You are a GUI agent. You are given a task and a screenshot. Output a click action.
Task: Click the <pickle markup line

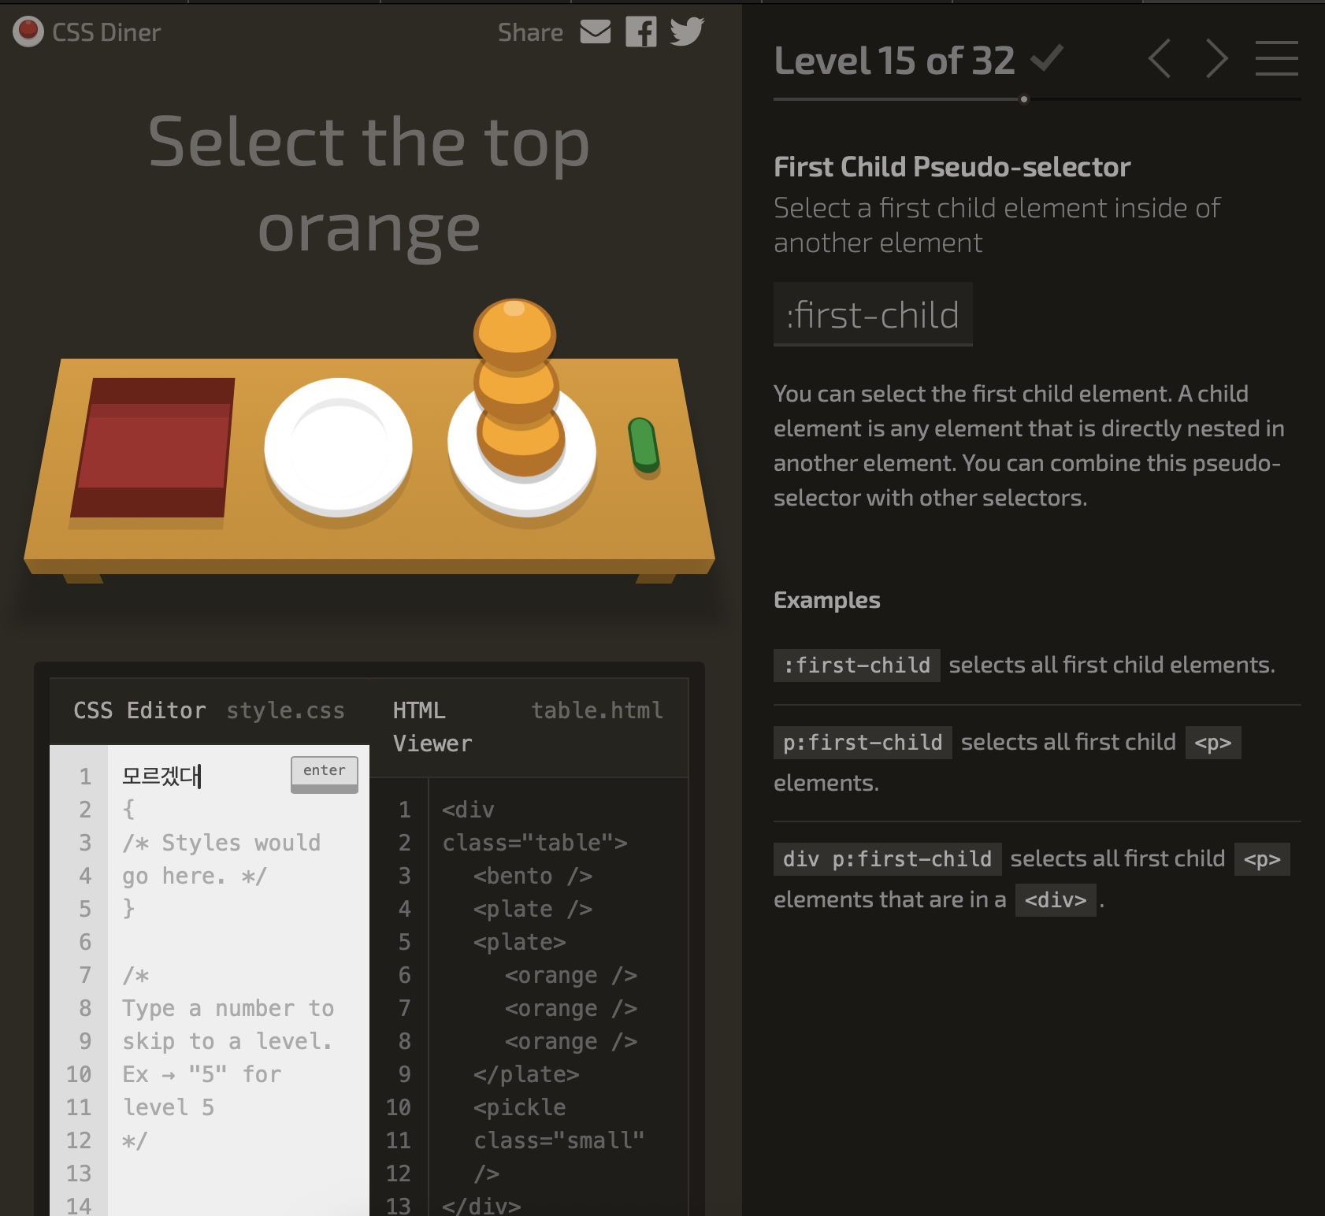(519, 1107)
